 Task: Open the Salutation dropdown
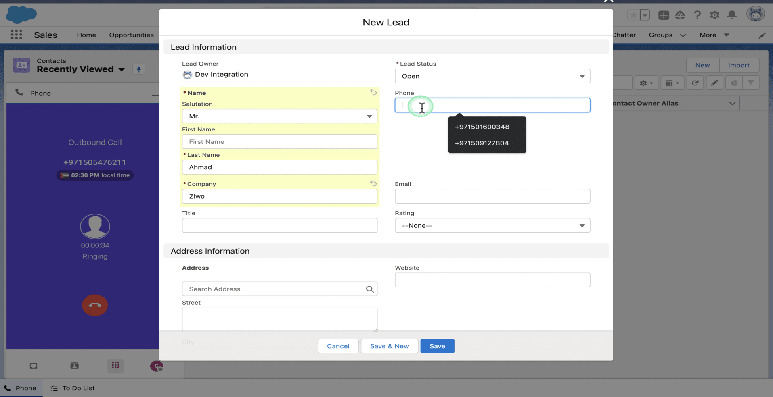click(279, 116)
